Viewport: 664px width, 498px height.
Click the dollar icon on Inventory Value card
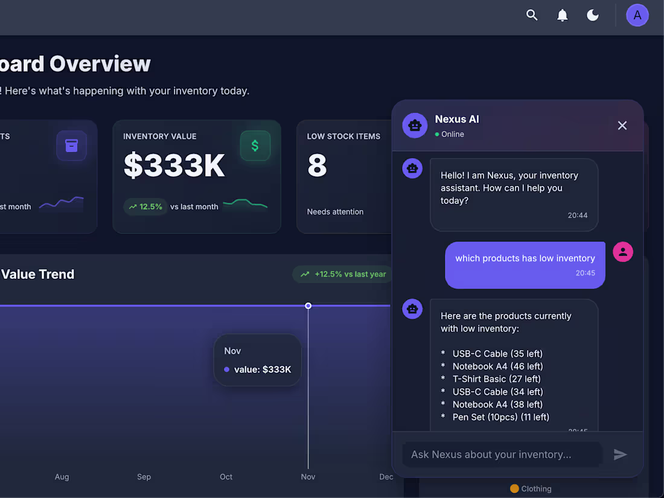coord(255,145)
